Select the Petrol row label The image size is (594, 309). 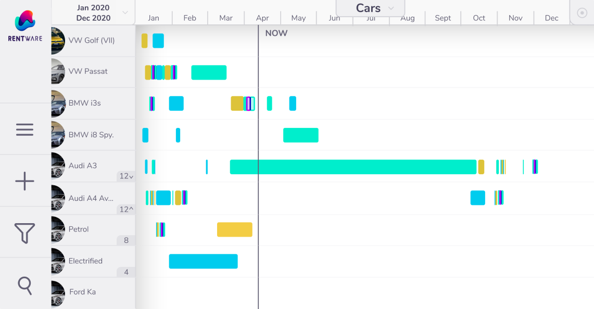click(79, 229)
